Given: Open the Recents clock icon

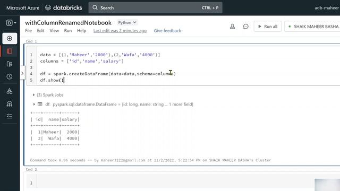Looking at the screenshot, I should (10, 76).
